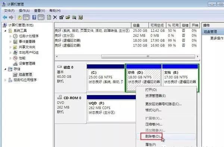Choose 资源管理器(E) in context menu
Viewport: 224px width, 147px height.
point(167,96)
